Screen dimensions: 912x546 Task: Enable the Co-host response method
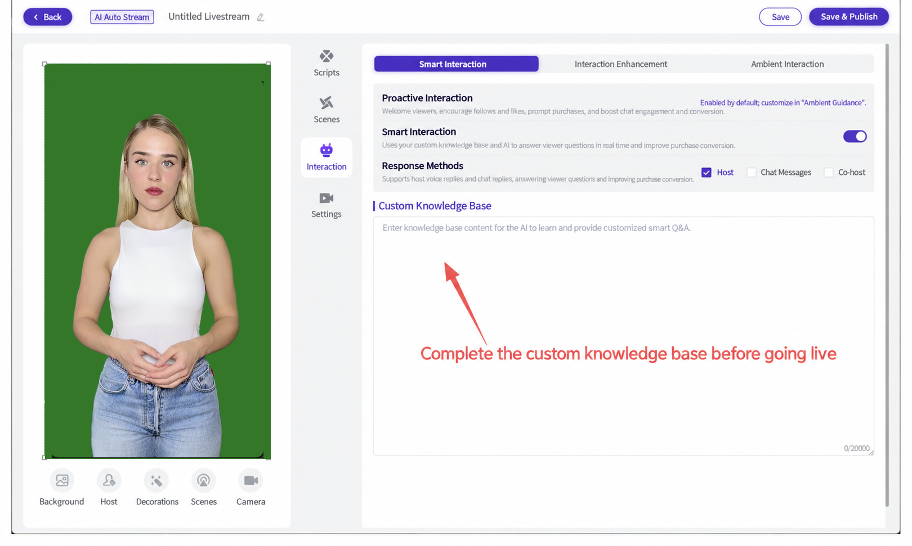click(x=829, y=173)
